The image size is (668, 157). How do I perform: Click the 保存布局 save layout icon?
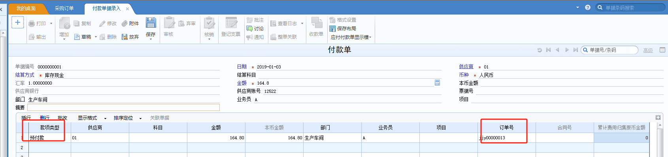pyautogui.click(x=332, y=28)
